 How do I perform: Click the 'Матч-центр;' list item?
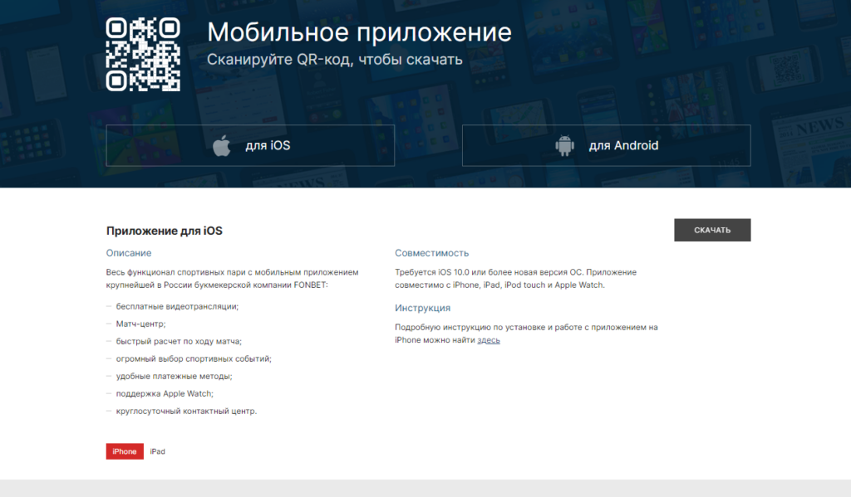pos(140,324)
